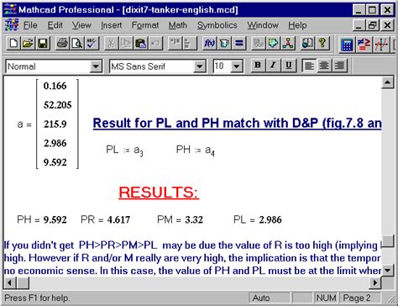
Task: Open the Help menu
Action: pos(297,25)
